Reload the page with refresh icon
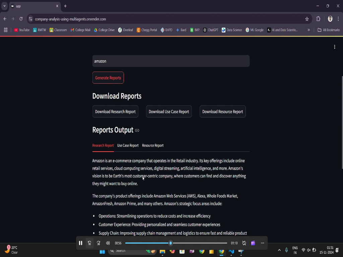343x257 pixels. click(21, 19)
